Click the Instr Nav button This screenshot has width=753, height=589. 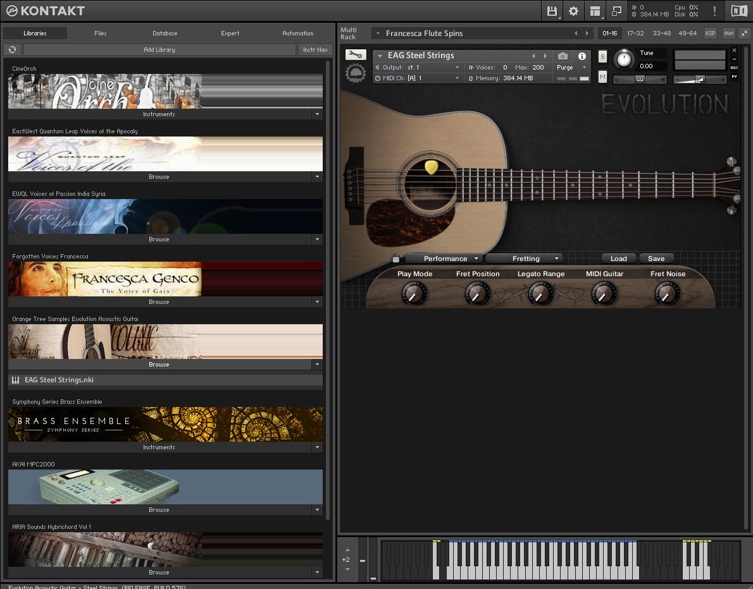(x=315, y=49)
